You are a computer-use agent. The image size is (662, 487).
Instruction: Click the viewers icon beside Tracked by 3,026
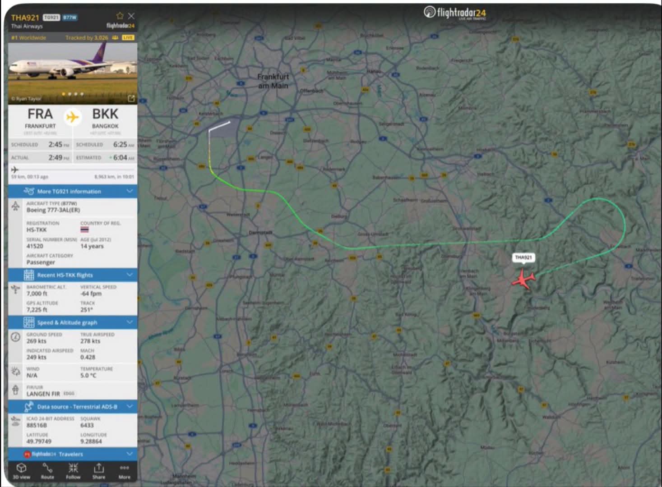[x=115, y=38]
